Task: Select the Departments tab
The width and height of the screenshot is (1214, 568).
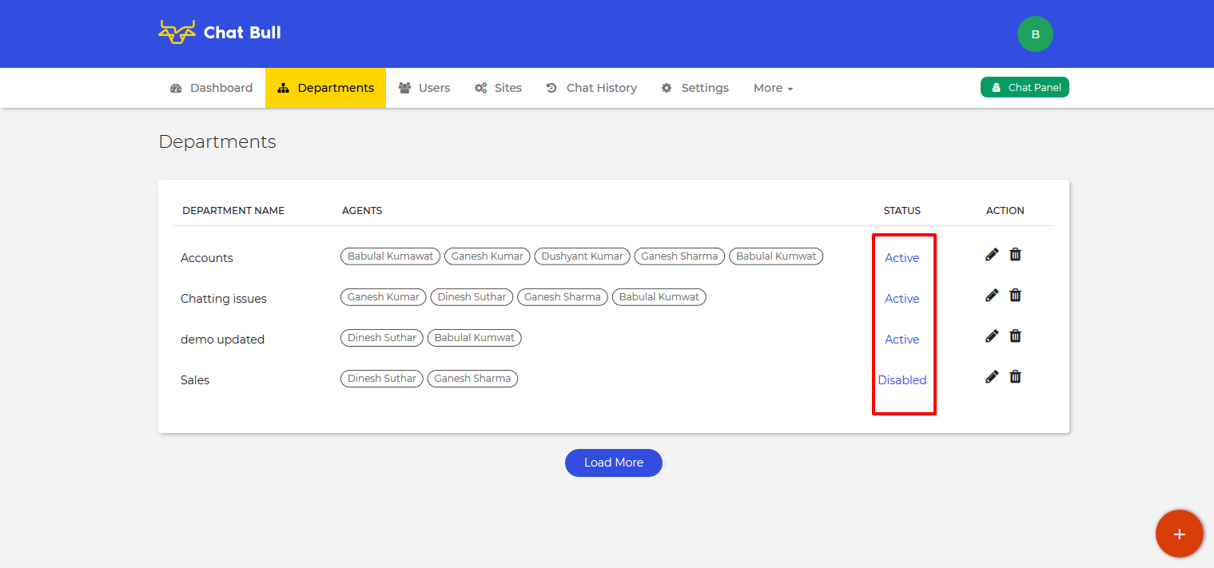Action: tap(325, 88)
